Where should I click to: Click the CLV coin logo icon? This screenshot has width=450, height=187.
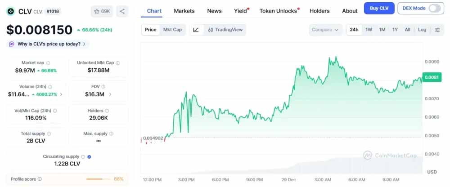[x=11, y=11]
